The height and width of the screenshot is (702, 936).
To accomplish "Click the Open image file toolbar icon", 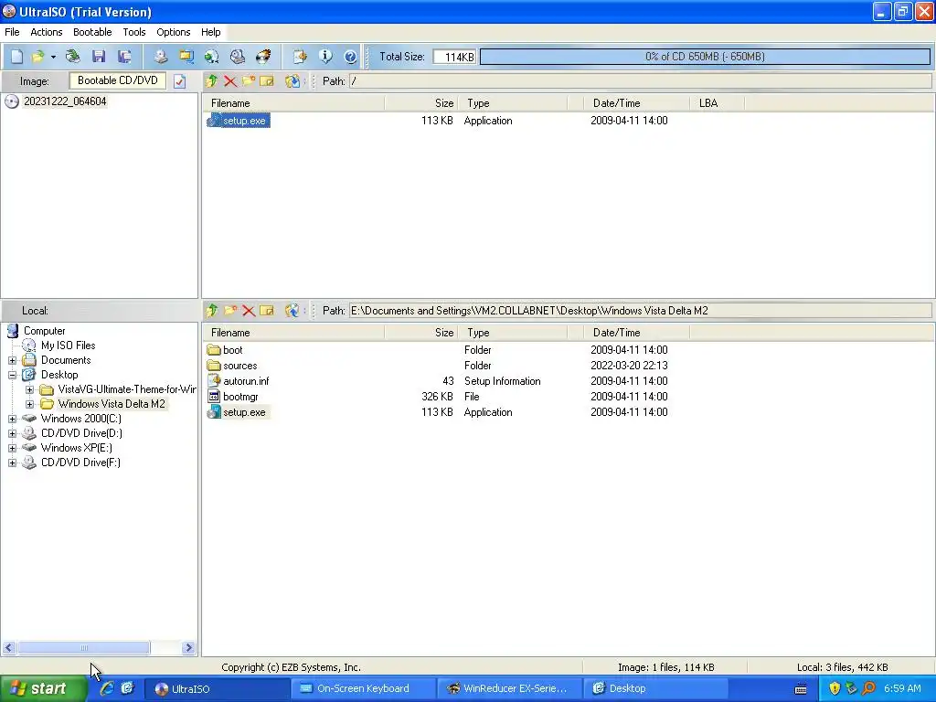I will [38, 57].
